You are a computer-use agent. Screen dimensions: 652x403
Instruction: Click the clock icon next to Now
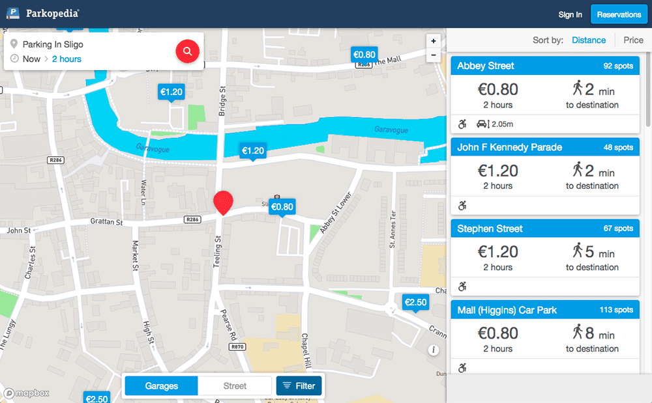click(x=13, y=59)
